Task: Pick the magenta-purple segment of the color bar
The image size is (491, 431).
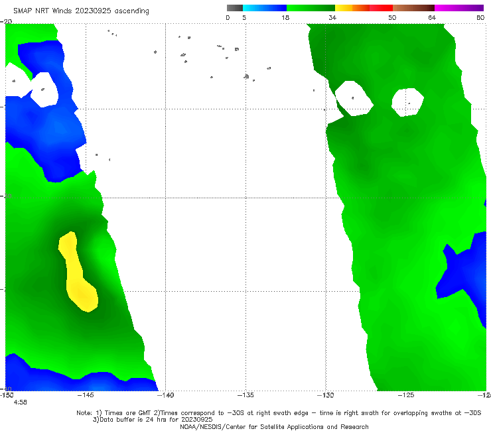Action: pos(459,8)
